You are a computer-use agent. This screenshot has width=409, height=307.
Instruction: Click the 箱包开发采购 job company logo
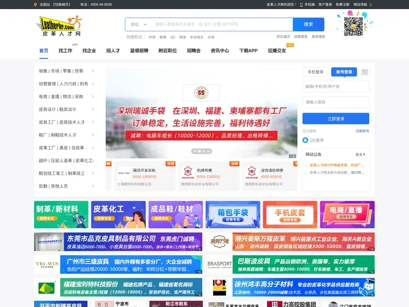coord(124,173)
